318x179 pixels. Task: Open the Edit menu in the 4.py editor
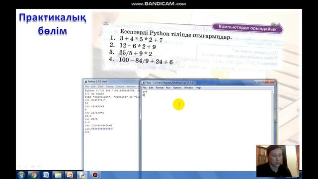151,88
